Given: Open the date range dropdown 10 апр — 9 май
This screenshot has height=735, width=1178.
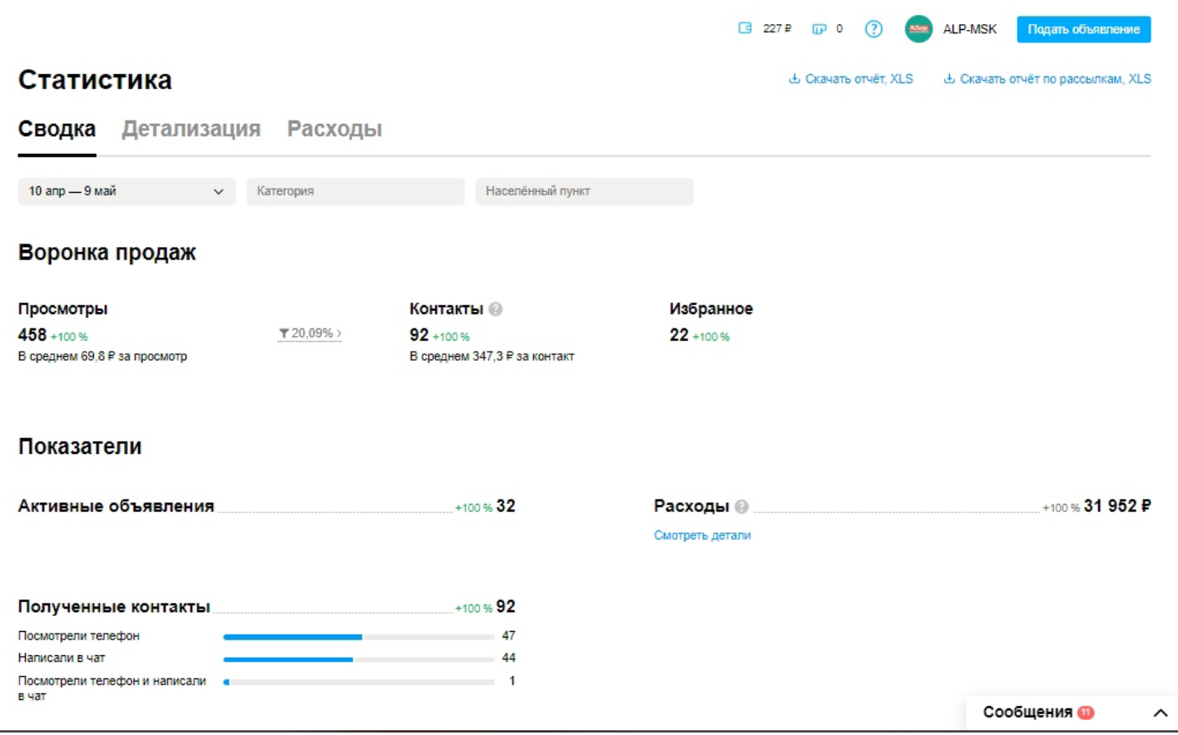Looking at the screenshot, I should click(x=126, y=191).
